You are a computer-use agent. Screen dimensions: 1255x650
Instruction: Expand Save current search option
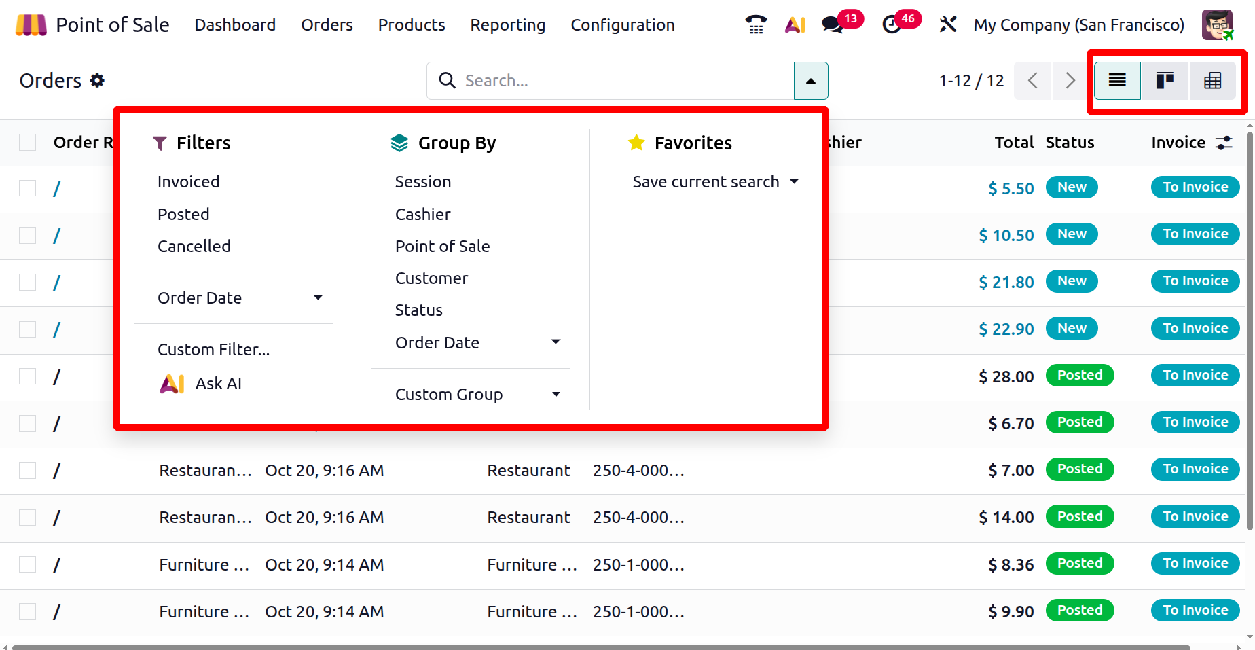715,182
